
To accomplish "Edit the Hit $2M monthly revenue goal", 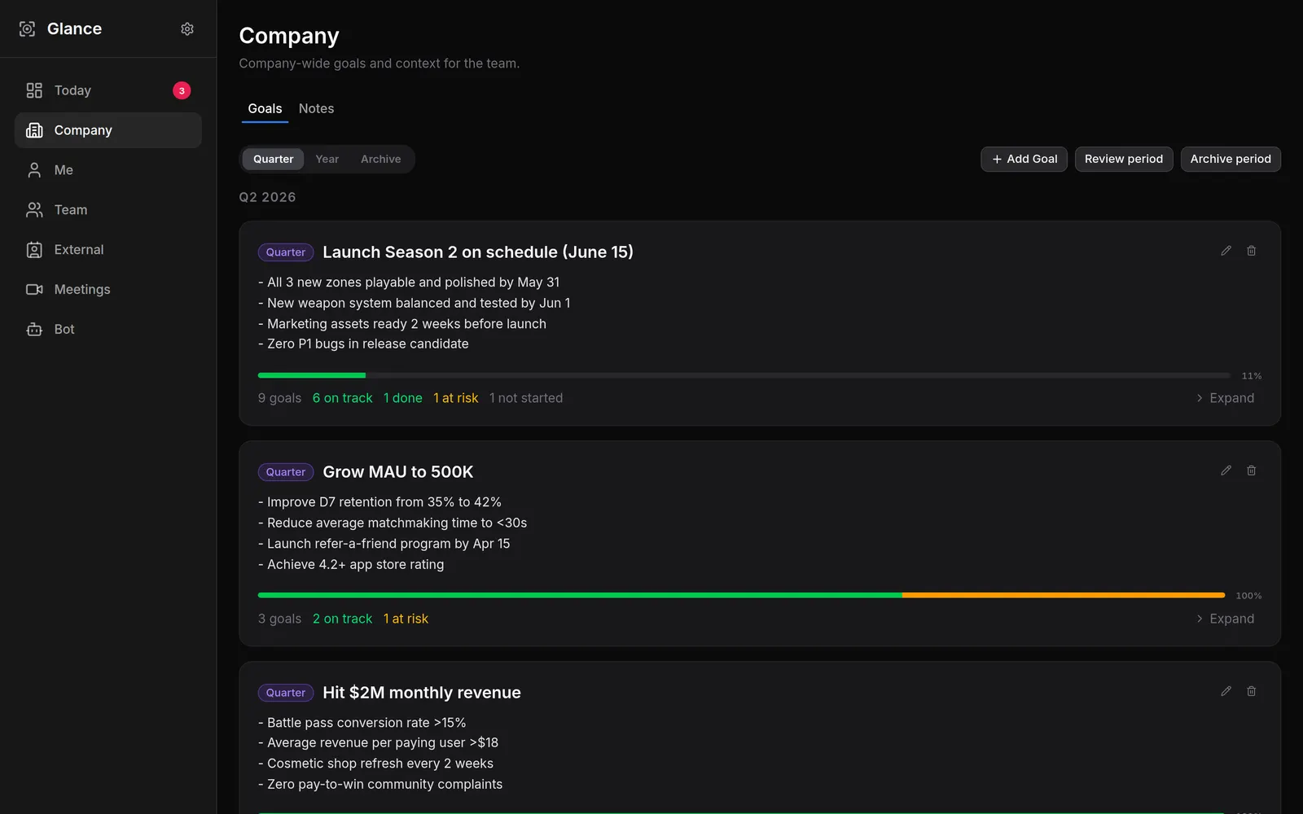I will tap(1226, 691).
